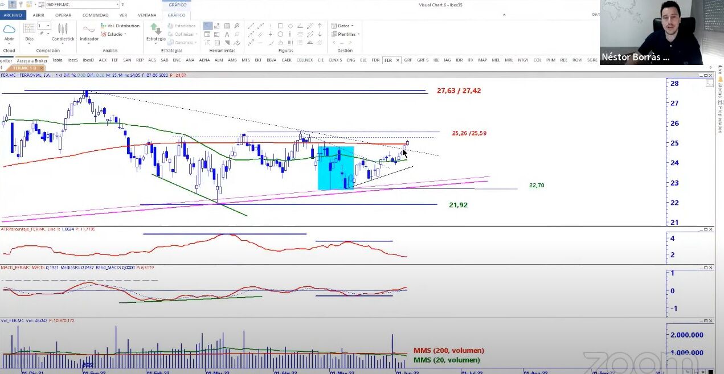
Task: Select the circle figure tool
Action: (x=280, y=34)
